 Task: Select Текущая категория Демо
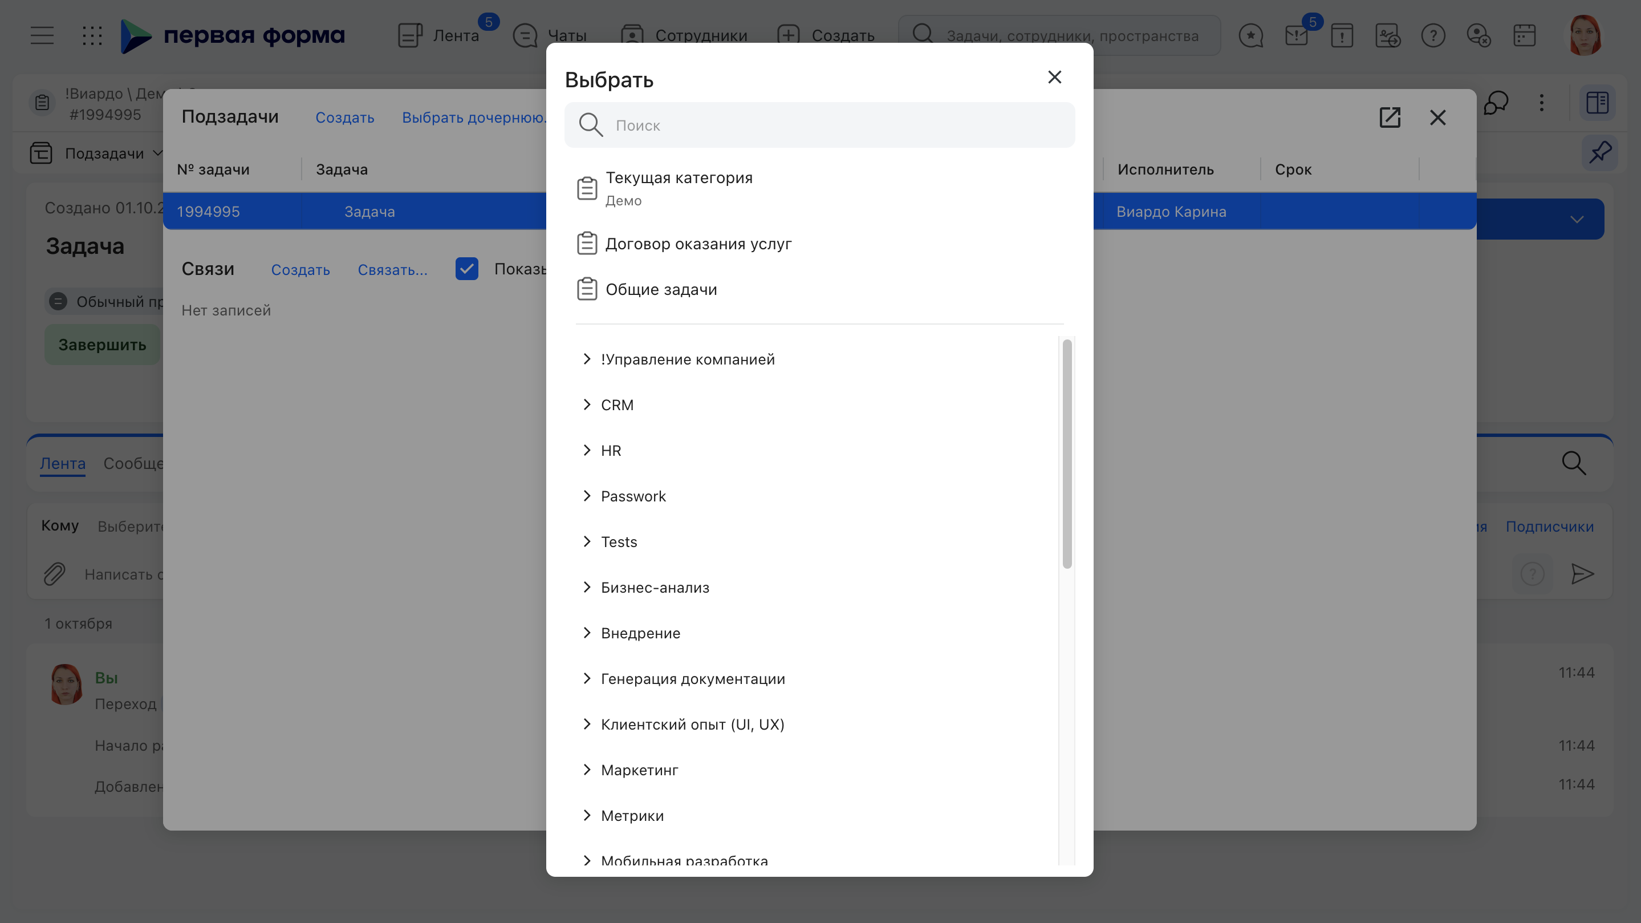819,188
